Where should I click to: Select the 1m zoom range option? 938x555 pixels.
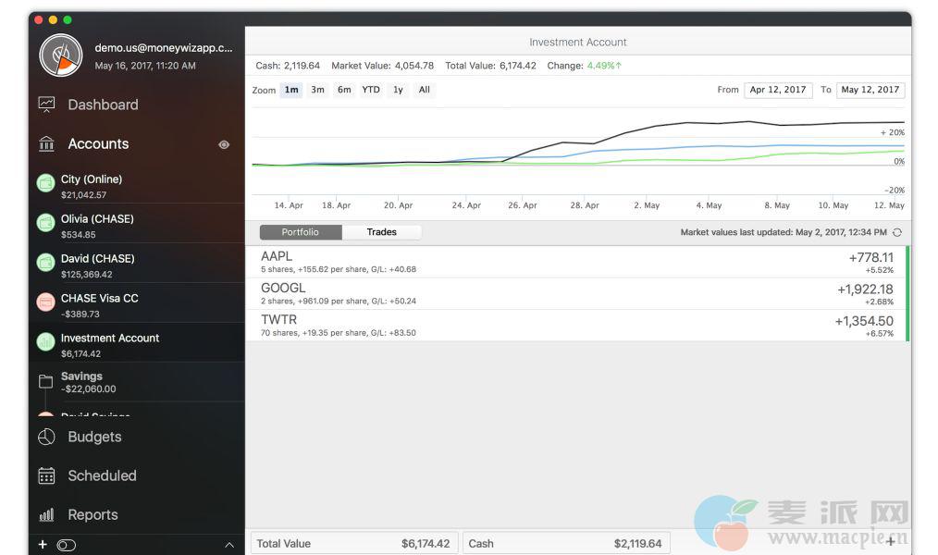pos(291,90)
